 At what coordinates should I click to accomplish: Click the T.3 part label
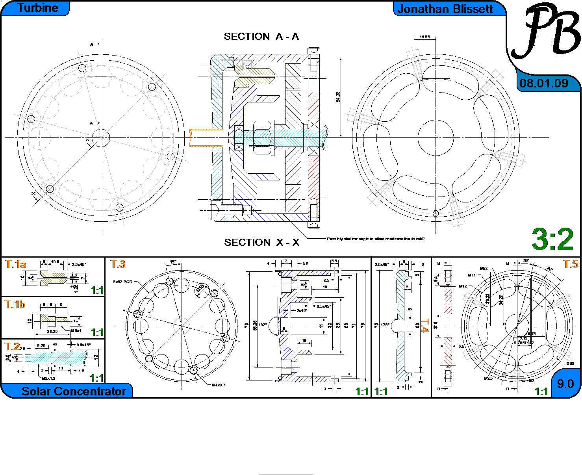pos(118,264)
